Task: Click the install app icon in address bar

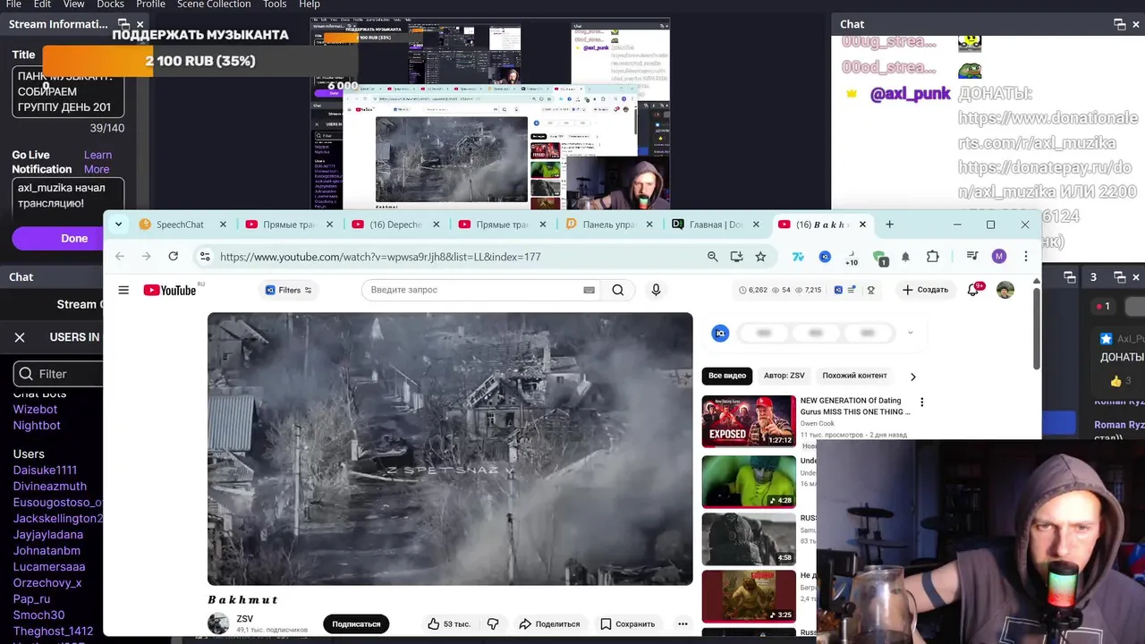Action: 736,257
